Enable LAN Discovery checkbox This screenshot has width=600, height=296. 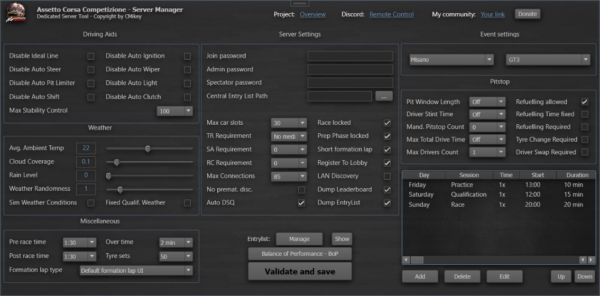pos(387,177)
